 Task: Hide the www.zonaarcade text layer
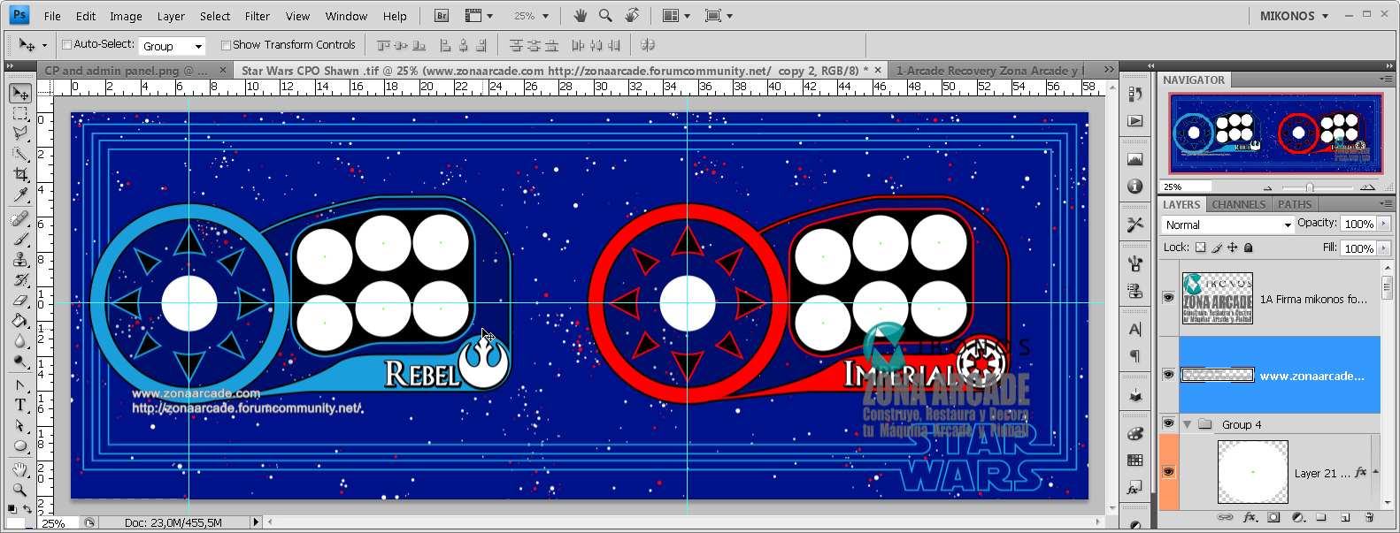[1168, 375]
